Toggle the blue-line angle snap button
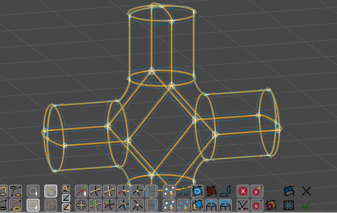 [66, 198]
